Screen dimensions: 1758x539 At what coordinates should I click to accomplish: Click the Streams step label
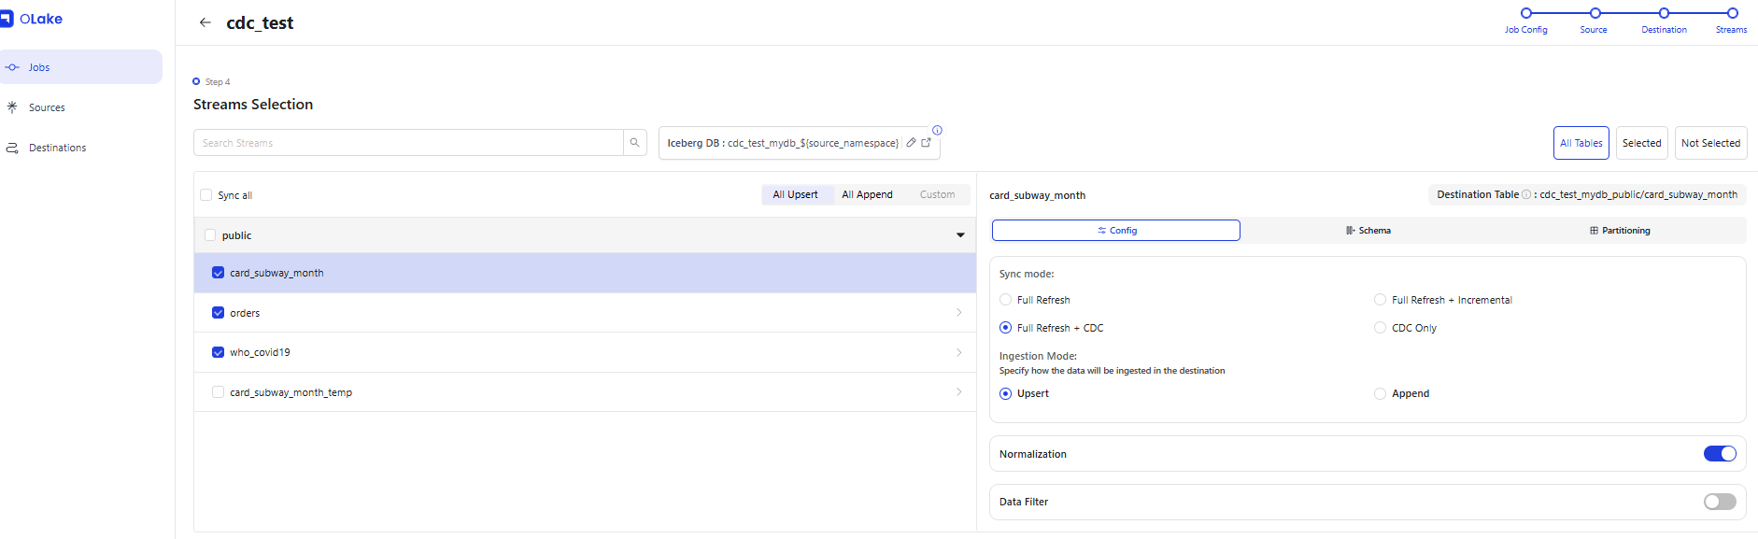tap(1731, 30)
